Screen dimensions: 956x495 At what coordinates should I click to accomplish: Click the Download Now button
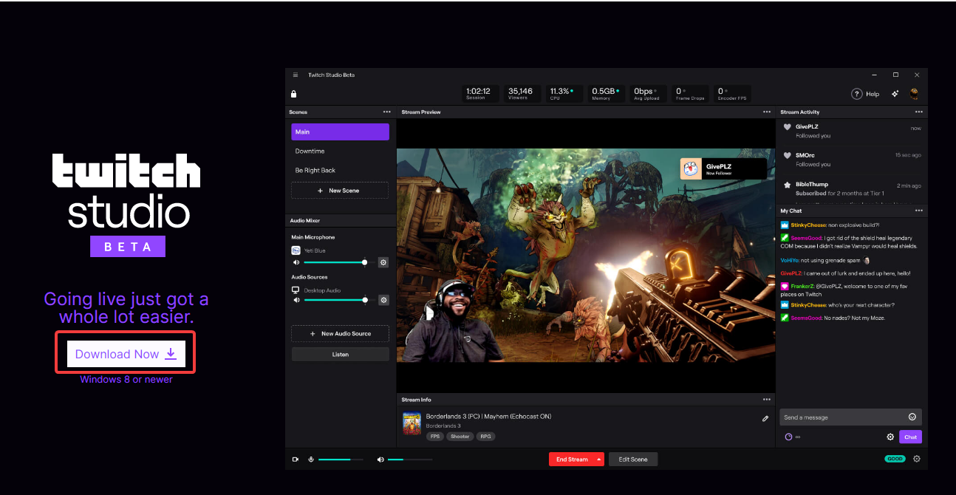click(126, 354)
